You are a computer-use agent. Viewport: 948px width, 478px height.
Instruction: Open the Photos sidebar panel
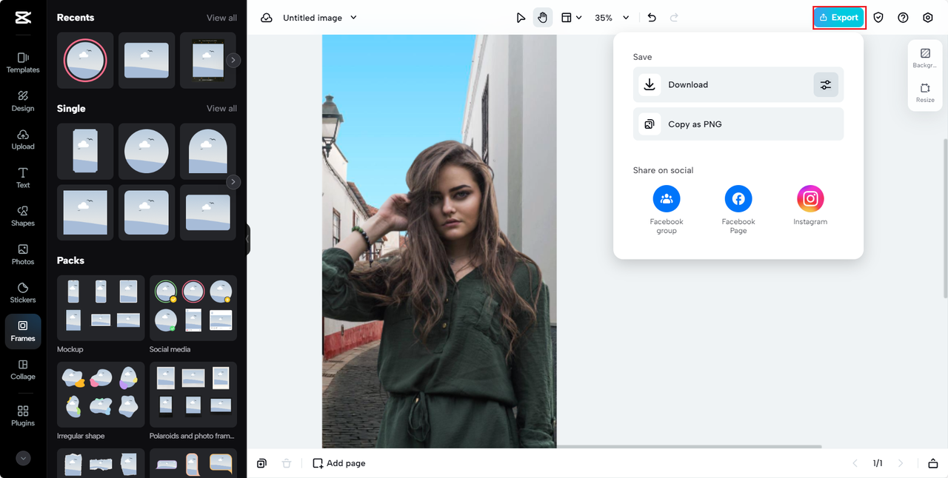point(23,254)
